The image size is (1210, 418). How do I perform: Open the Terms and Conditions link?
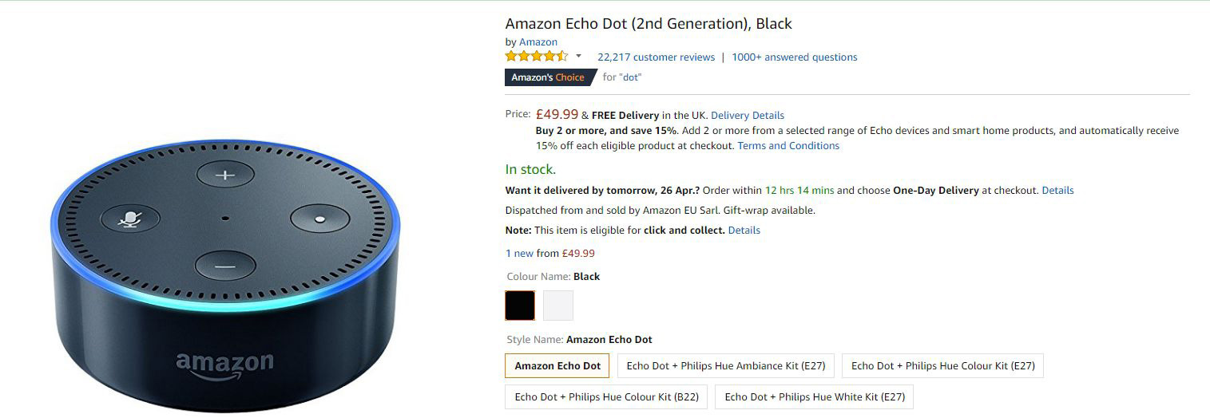tap(788, 145)
